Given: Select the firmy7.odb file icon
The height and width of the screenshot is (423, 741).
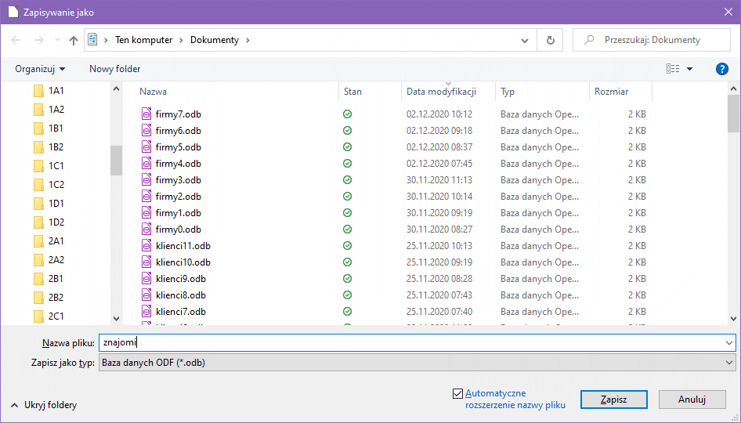Looking at the screenshot, I should point(146,114).
